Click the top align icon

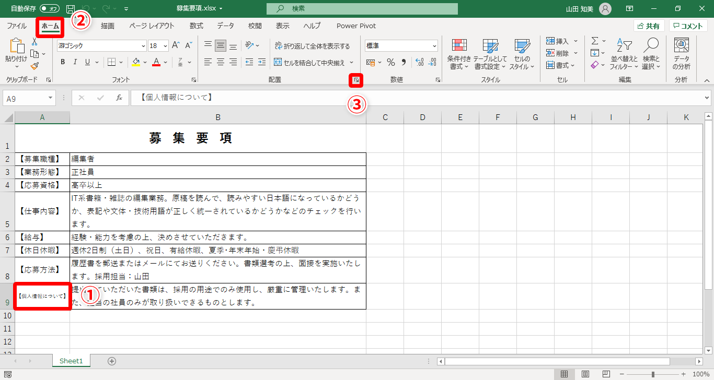[x=208, y=45]
